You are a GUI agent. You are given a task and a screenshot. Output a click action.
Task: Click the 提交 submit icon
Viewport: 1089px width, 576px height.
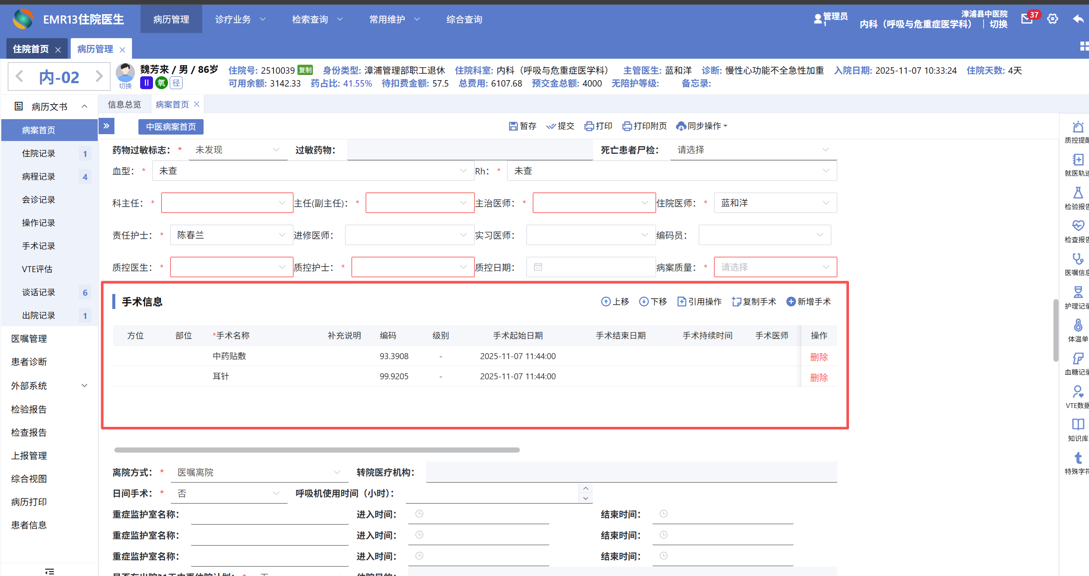[x=551, y=126]
